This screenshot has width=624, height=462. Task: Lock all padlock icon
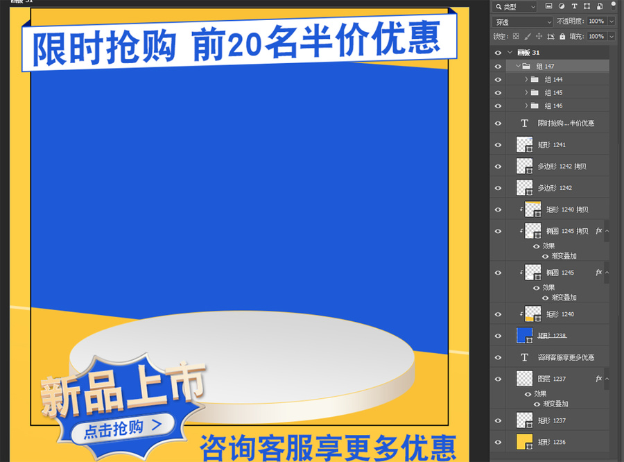pos(562,36)
